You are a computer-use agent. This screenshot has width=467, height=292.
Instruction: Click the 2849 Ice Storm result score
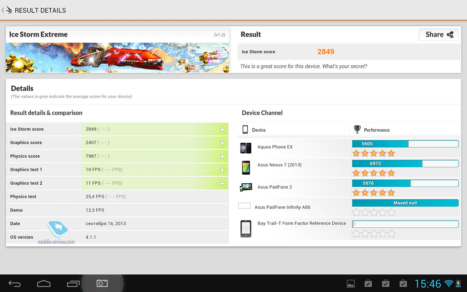[326, 52]
